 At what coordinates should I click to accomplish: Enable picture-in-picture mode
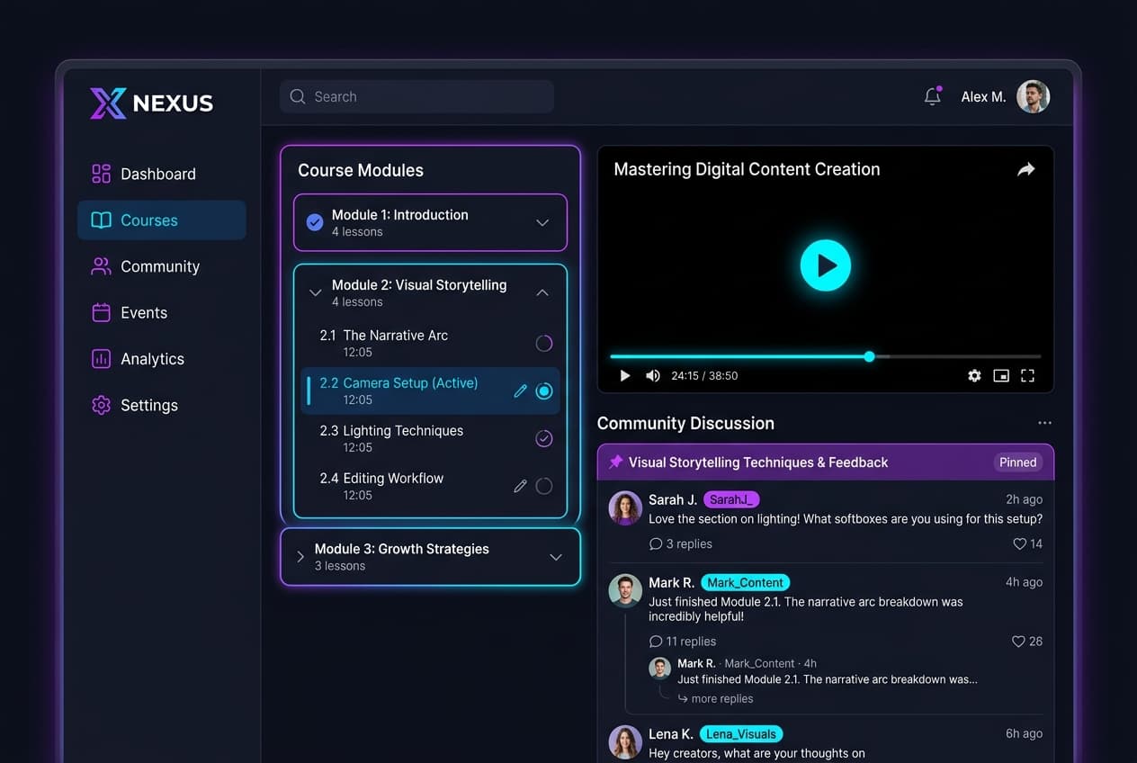pos(1001,376)
